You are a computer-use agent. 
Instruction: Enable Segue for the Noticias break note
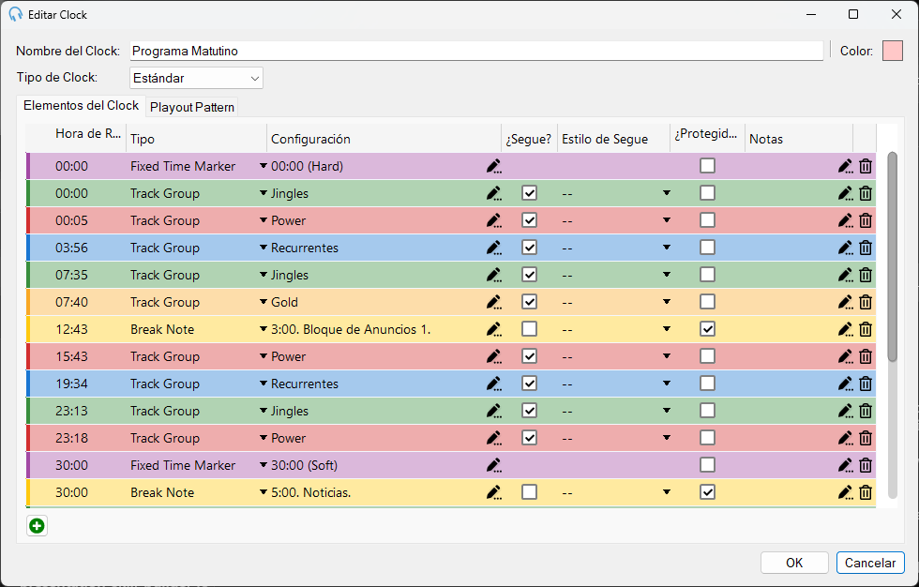pyautogui.click(x=529, y=491)
